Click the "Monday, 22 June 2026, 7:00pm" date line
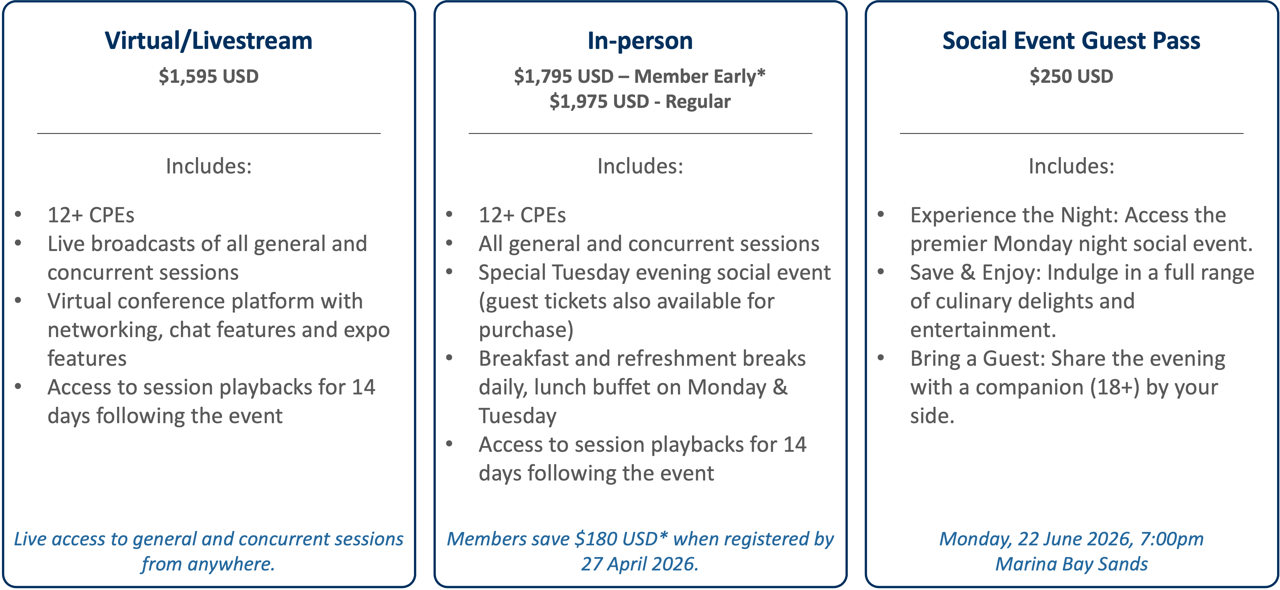 pyautogui.click(x=1071, y=539)
